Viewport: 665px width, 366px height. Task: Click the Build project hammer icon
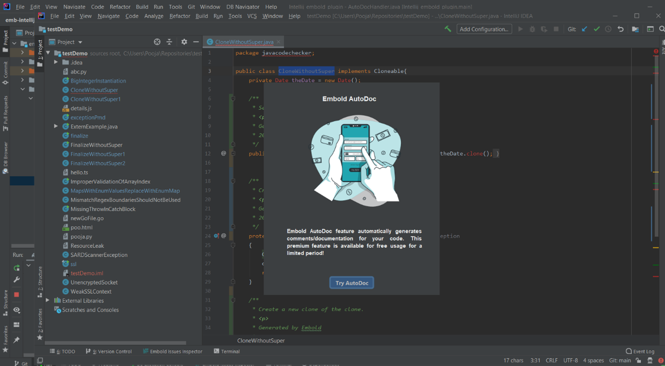click(x=448, y=29)
